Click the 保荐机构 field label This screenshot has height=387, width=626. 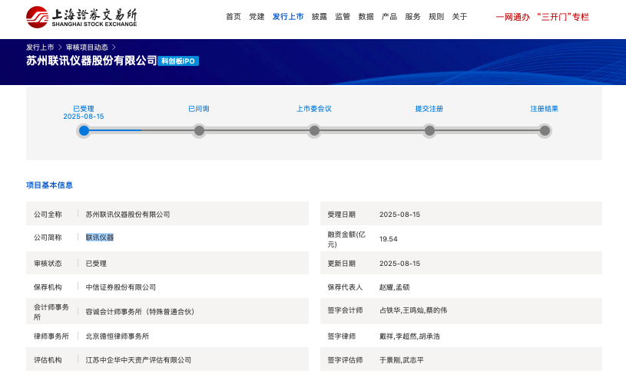[48, 287]
